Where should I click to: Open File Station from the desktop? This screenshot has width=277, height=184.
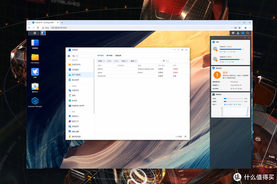35,57
